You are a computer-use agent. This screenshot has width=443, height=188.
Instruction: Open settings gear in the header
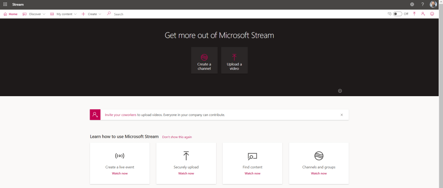pyautogui.click(x=412, y=4)
